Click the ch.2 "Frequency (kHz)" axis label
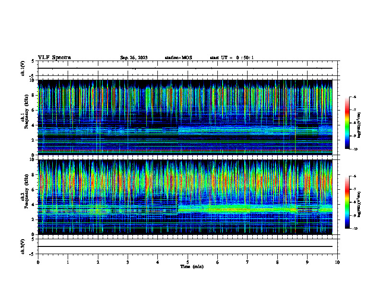380x294 pixels. (x=27, y=191)
